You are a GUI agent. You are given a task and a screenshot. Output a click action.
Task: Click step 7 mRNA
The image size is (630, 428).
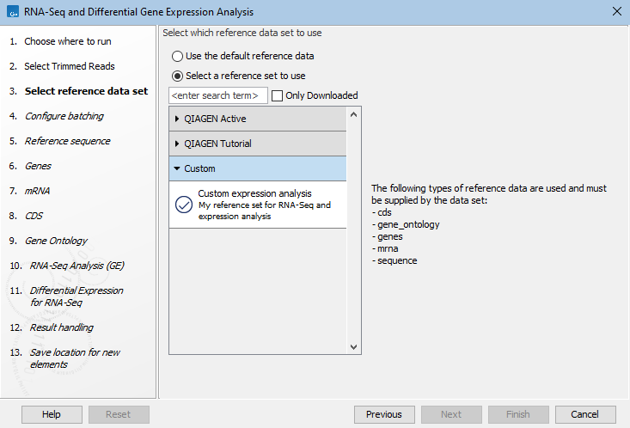coord(37,191)
